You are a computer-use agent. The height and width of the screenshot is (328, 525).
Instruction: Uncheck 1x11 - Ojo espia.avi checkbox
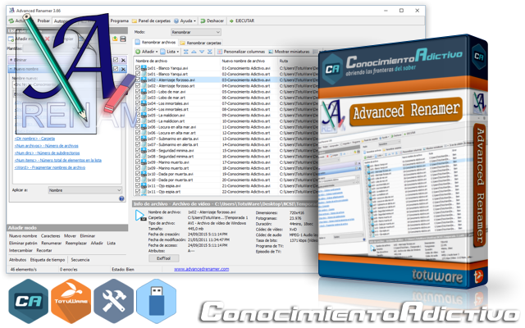138,186
